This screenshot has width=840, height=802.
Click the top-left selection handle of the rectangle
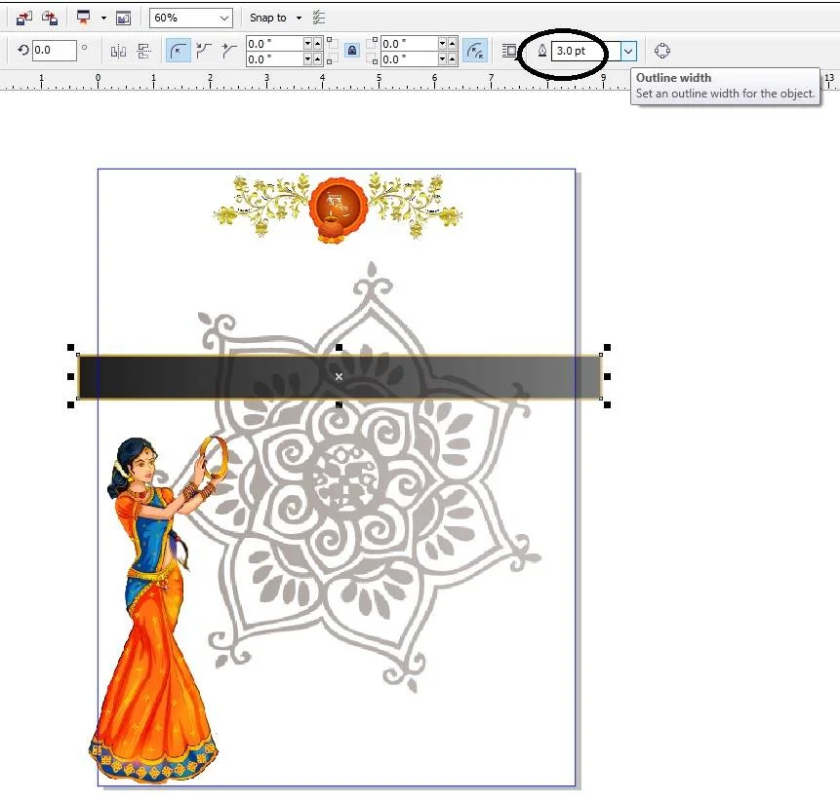click(70, 348)
